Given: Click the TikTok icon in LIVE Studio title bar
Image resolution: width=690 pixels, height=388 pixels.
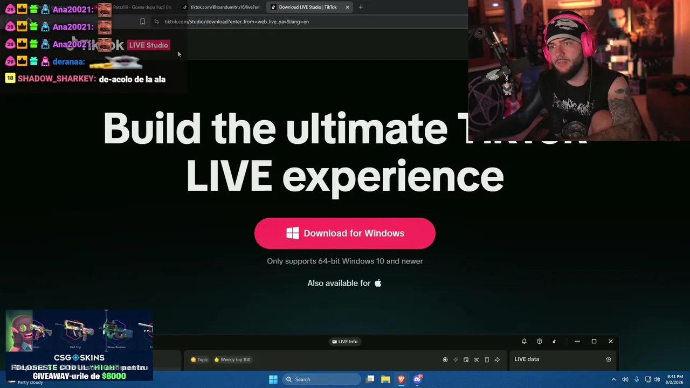Looking at the screenshot, I should [x=554, y=341].
